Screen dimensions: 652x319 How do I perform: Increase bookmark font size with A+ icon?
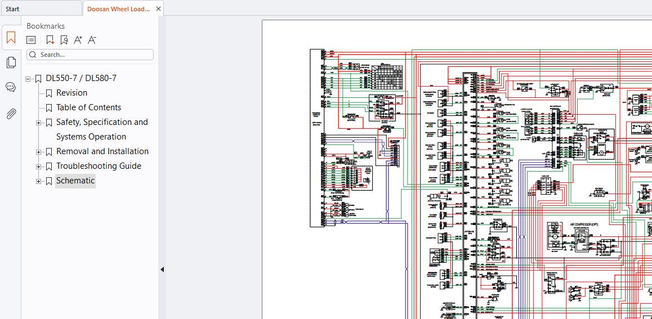[x=78, y=40]
